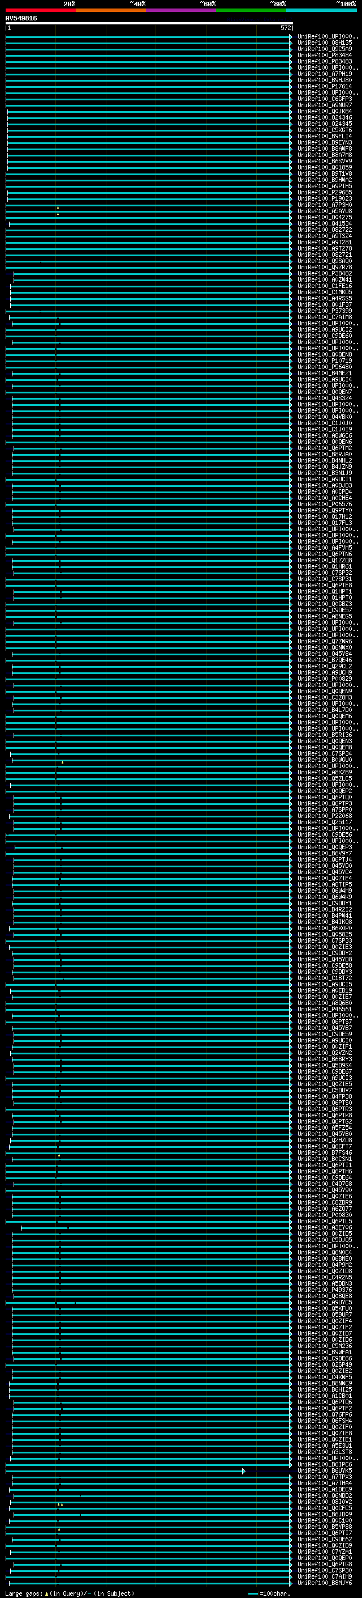Click hit name UniRef100_Q0QEM8
362x1598 pixels.
(x=325, y=748)
